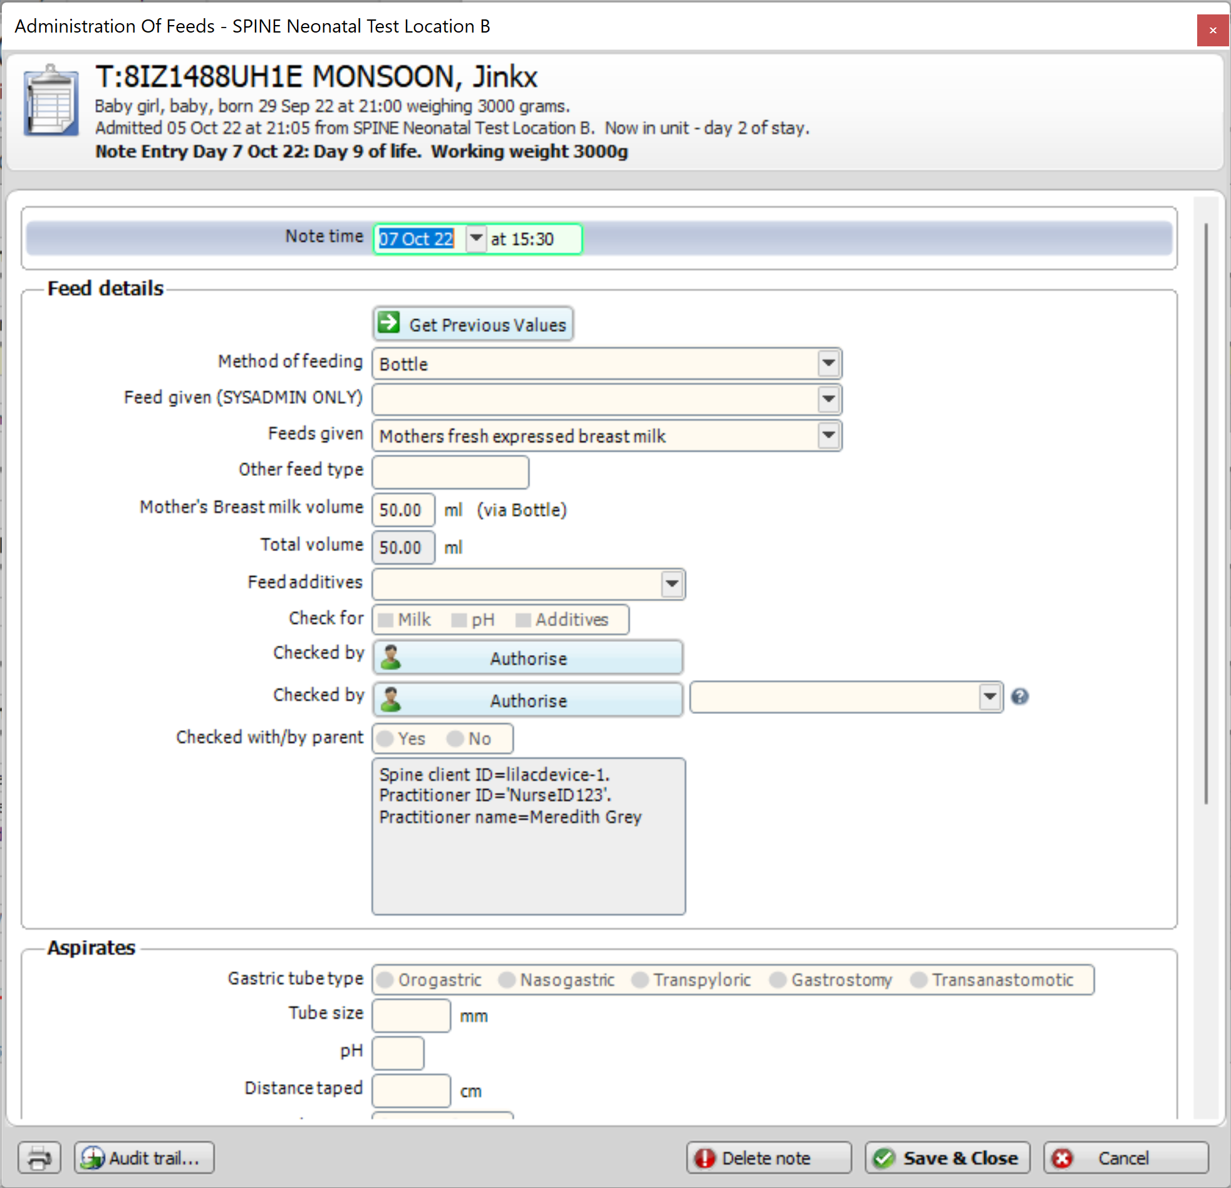Select Gastrostomy gastric tube type

click(777, 979)
